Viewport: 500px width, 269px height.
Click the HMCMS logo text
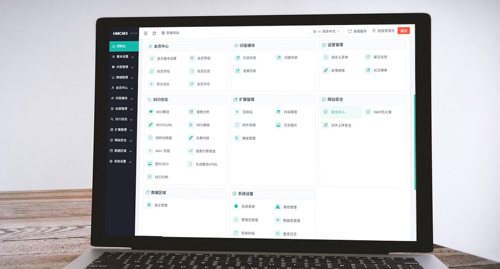point(120,34)
